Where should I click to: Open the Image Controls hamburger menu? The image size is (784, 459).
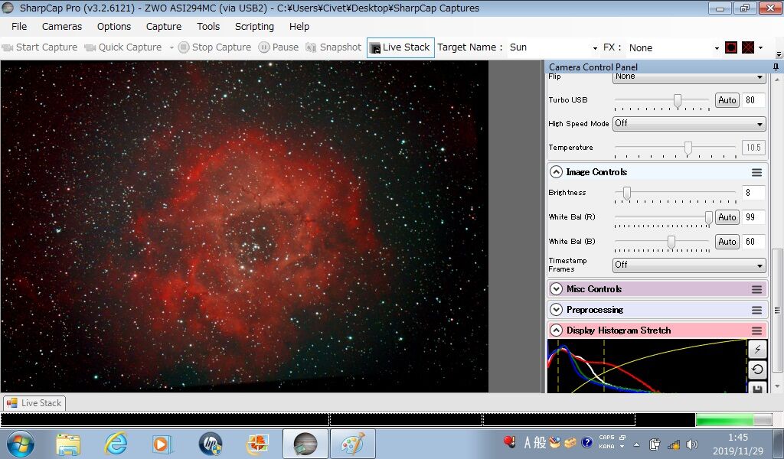click(756, 172)
